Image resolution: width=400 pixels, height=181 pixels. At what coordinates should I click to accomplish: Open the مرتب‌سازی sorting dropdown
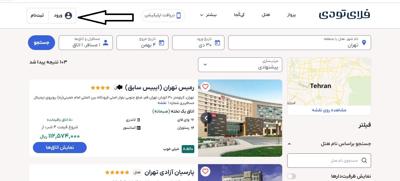(240, 65)
